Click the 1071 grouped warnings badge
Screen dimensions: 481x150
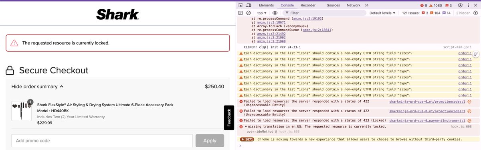point(247,139)
